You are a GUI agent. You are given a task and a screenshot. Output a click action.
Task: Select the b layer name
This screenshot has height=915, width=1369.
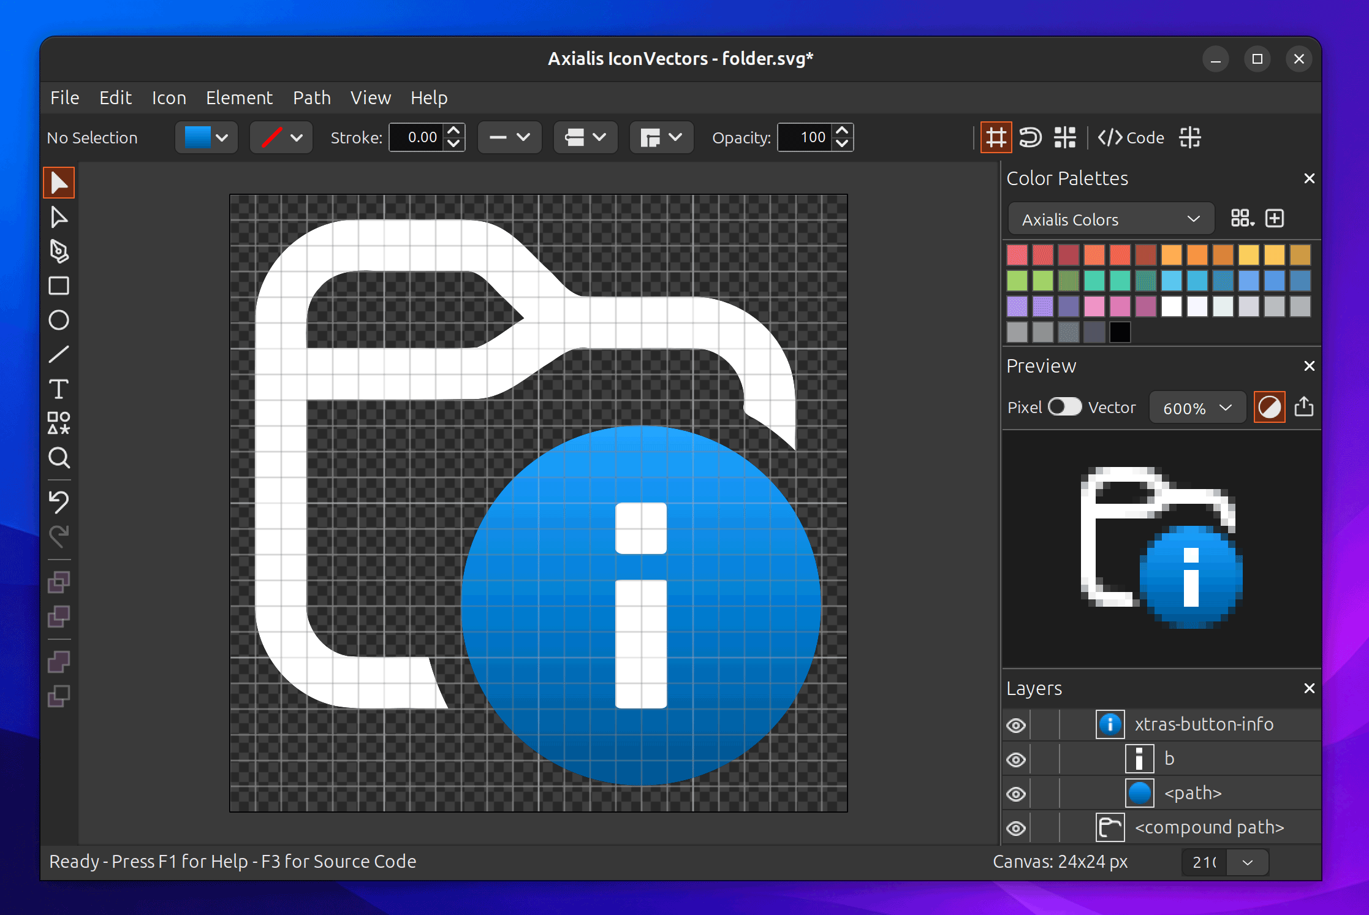click(1169, 759)
